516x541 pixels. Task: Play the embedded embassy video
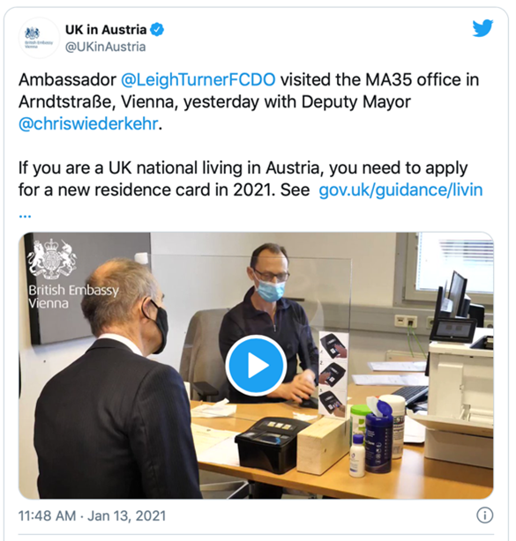(256, 365)
